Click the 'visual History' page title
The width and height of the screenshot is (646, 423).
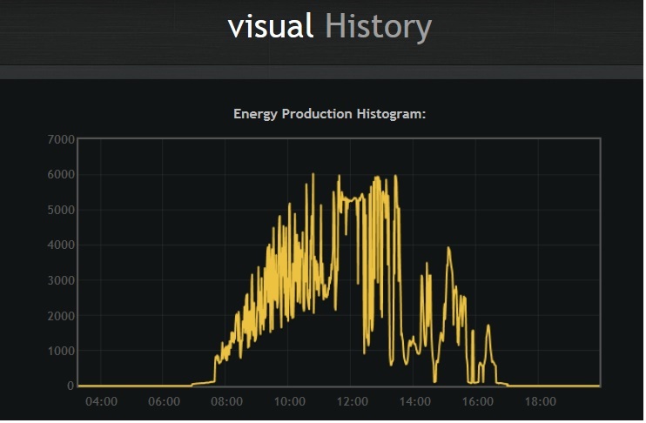pyautogui.click(x=330, y=26)
